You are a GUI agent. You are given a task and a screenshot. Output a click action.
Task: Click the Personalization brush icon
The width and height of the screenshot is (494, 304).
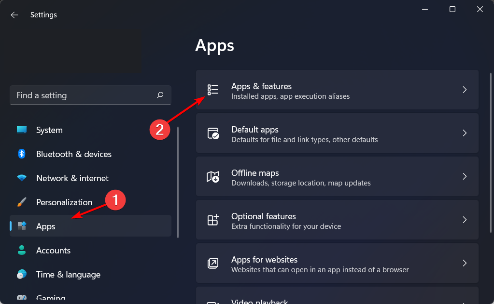pyautogui.click(x=22, y=202)
